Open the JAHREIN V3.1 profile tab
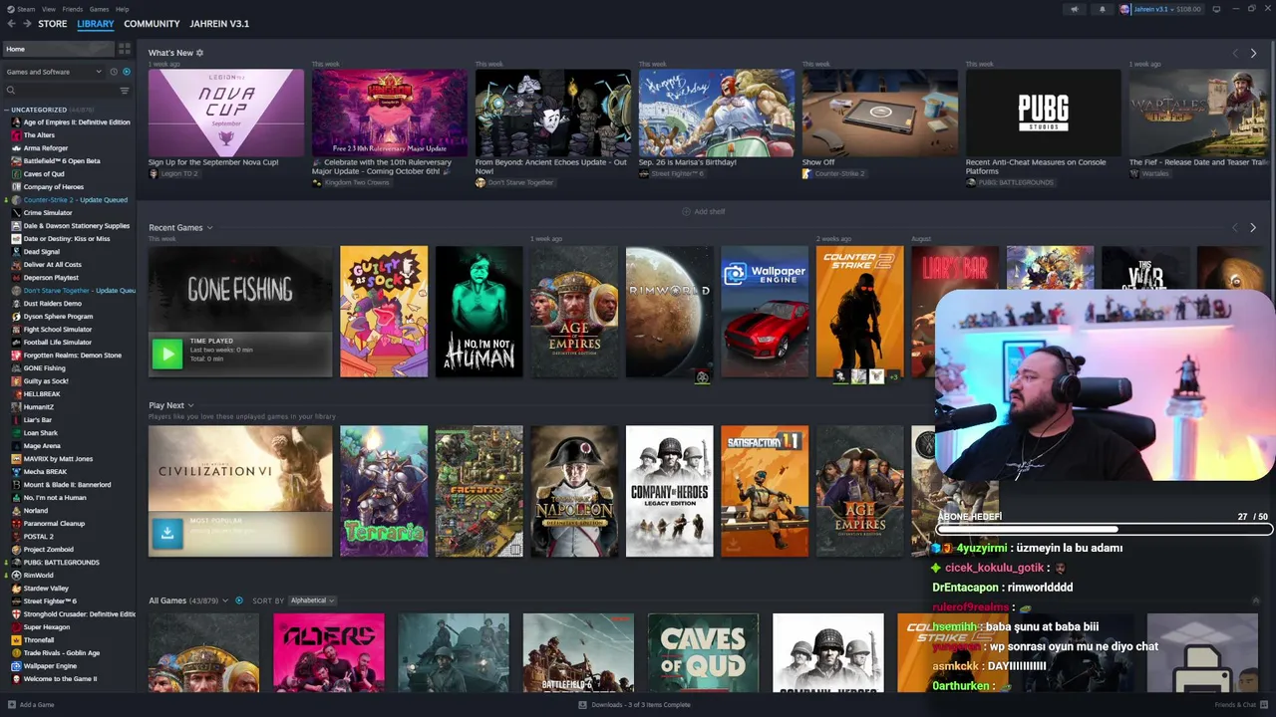1276x717 pixels. tap(219, 23)
